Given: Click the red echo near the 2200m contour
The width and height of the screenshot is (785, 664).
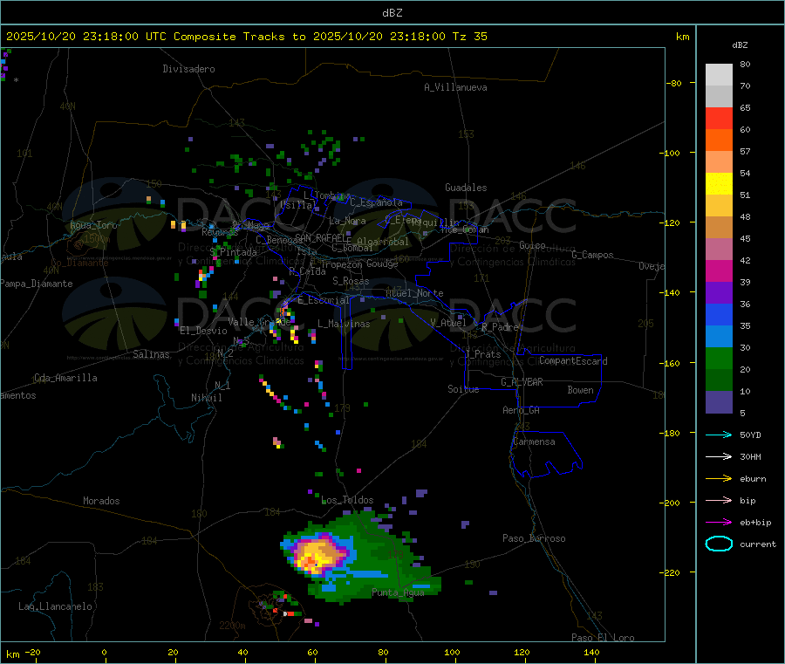Looking at the screenshot, I should (x=290, y=613).
